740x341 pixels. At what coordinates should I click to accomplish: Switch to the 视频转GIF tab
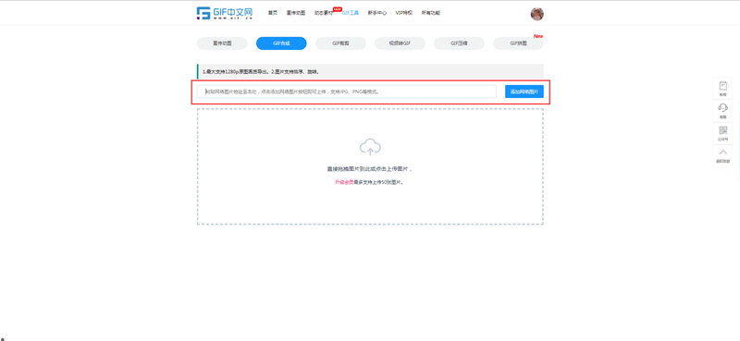(x=400, y=43)
